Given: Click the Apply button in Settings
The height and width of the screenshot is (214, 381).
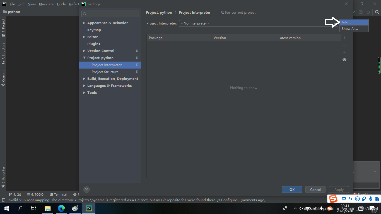Looking at the screenshot, I should click(x=339, y=189).
